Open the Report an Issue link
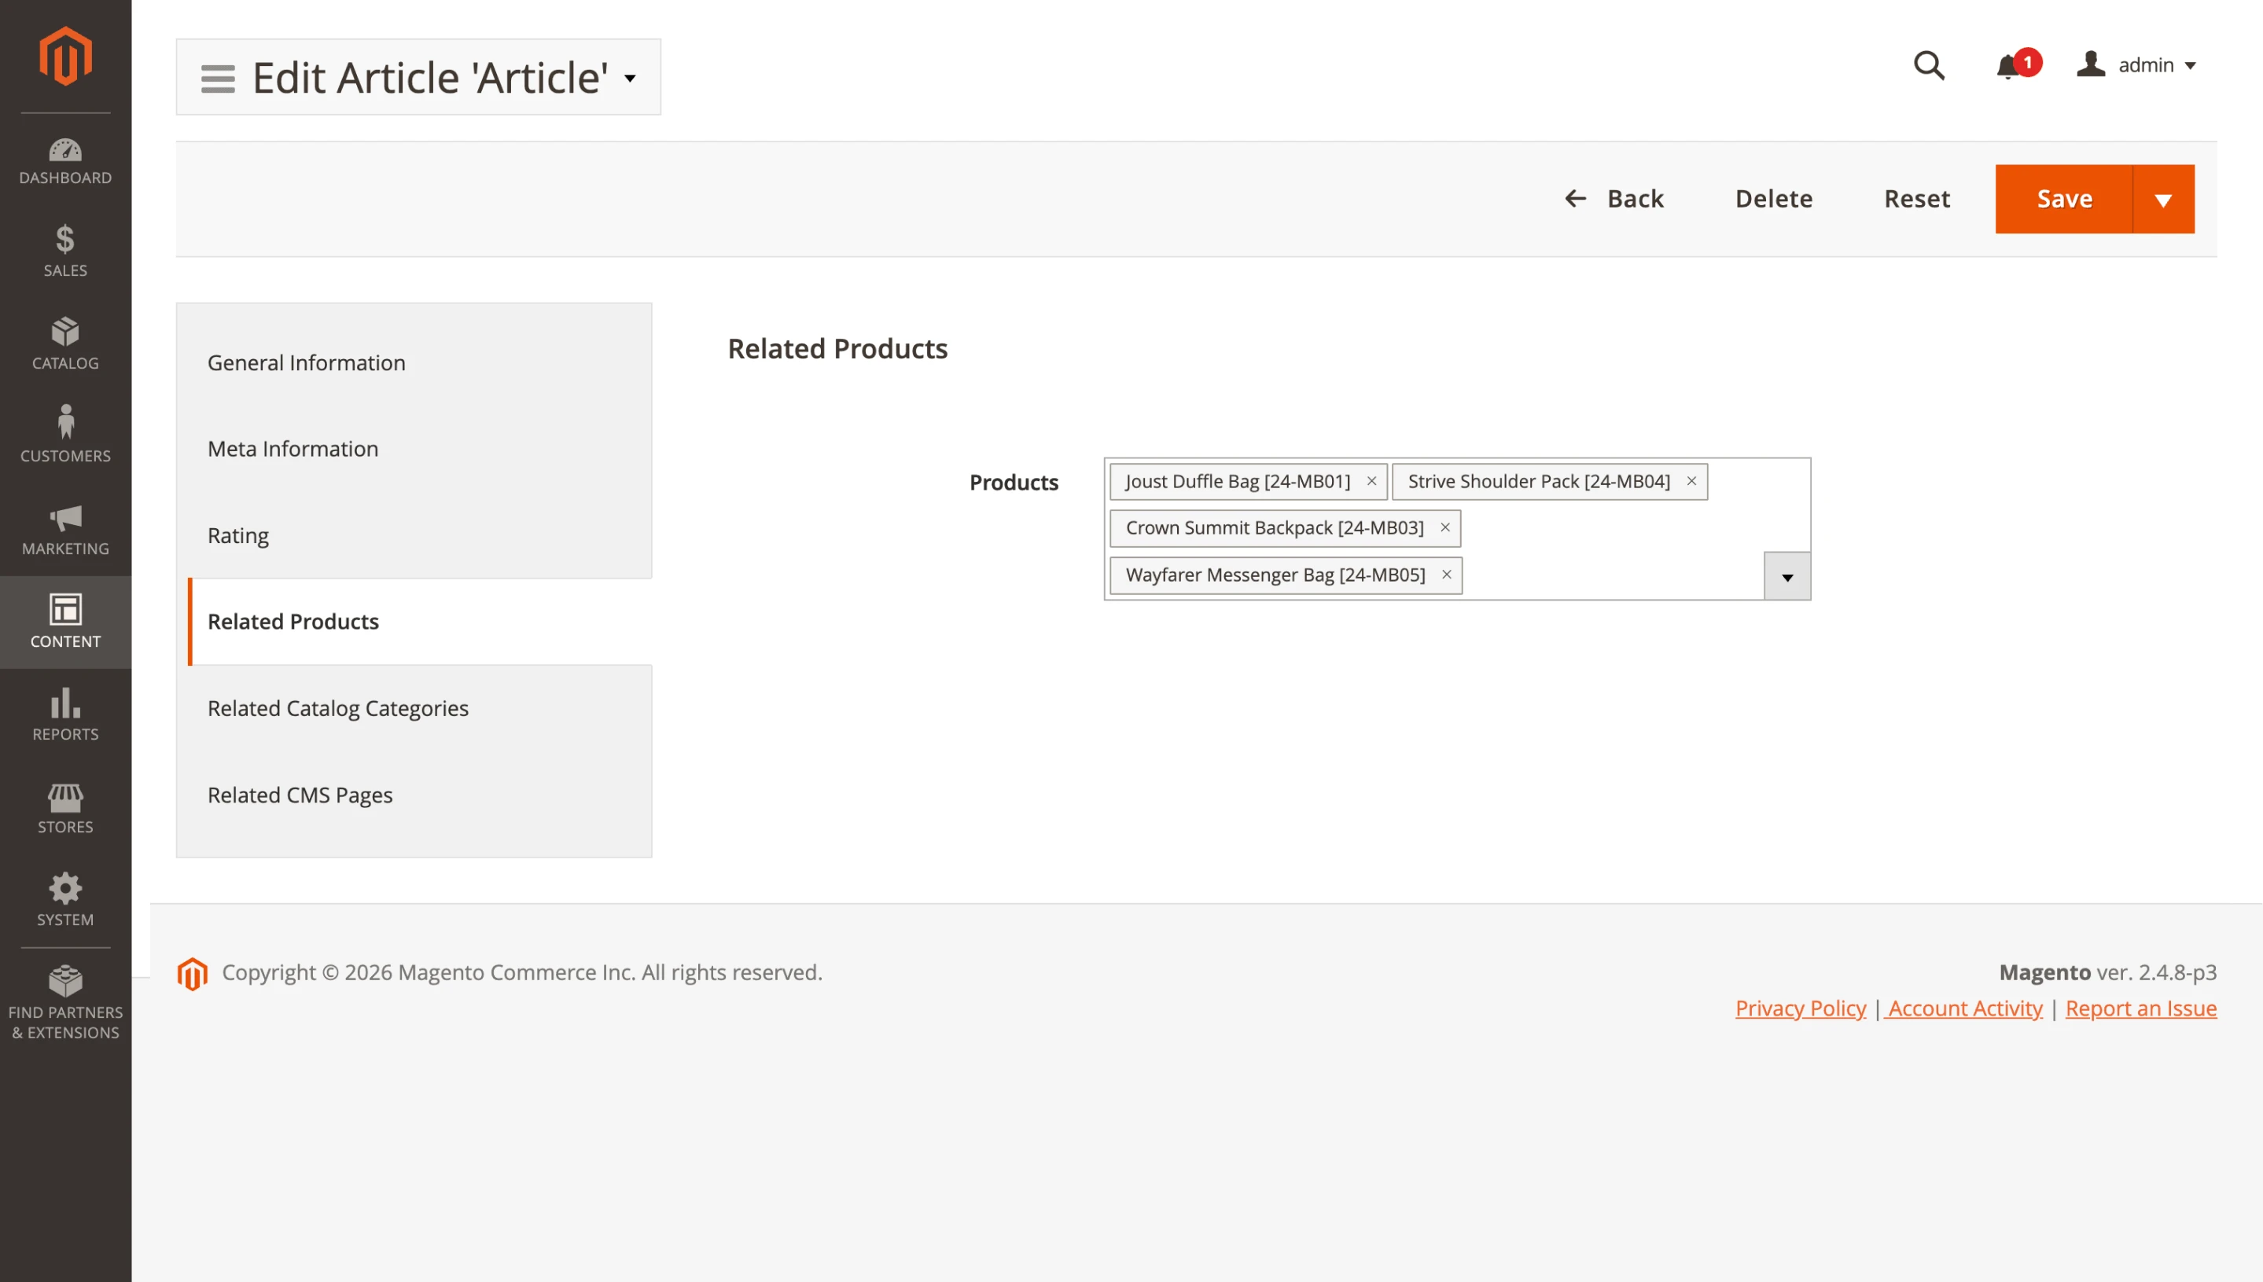Screen dimensions: 2263x1282 coord(2140,1008)
